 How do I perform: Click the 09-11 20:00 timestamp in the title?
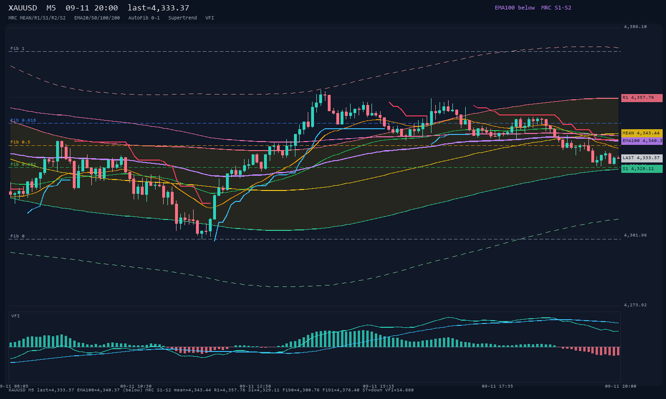(x=92, y=8)
